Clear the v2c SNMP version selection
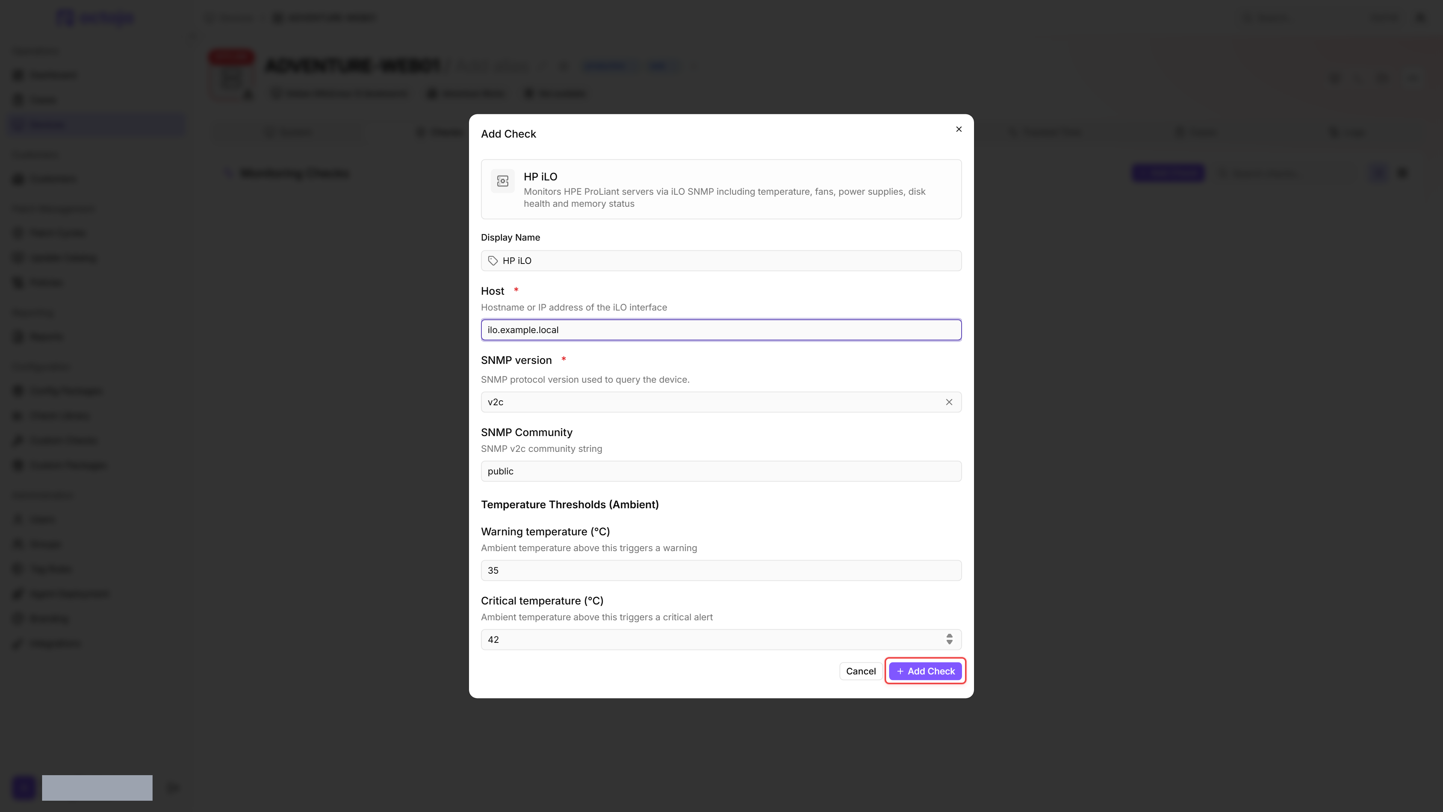This screenshot has width=1443, height=812. [x=949, y=402]
